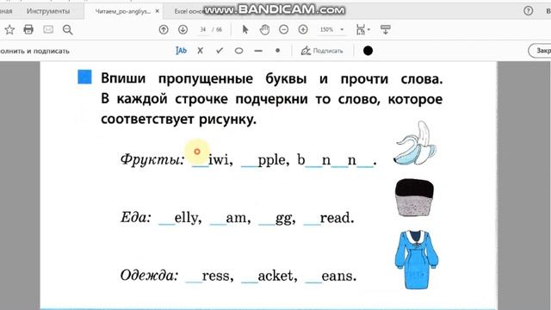Switch to the Инструменты tab

tap(48, 11)
